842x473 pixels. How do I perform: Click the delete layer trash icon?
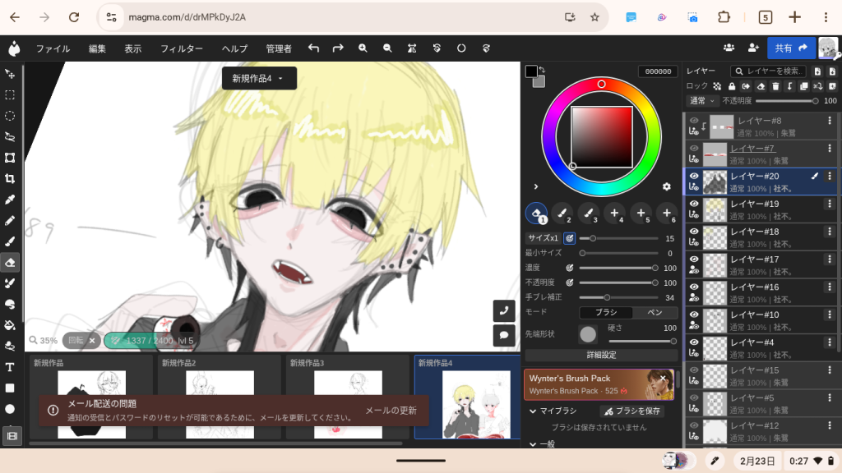point(775,86)
